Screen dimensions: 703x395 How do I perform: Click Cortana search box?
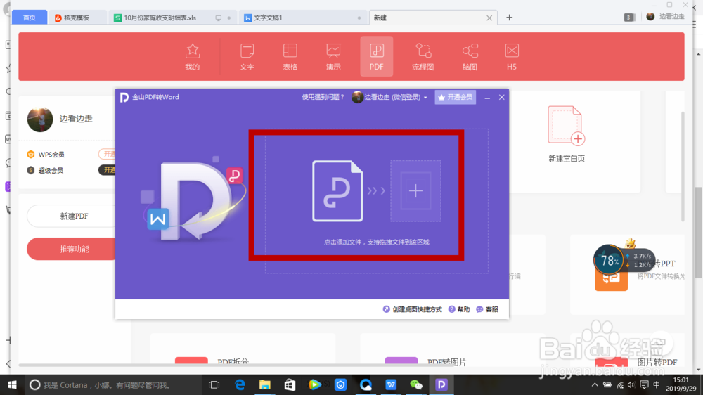pyautogui.click(x=112, y=384)
